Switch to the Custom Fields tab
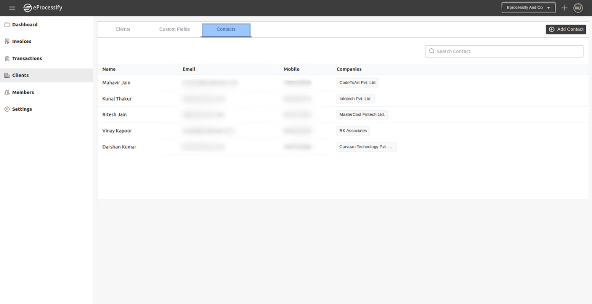Image resolution: width=592 pixels, height=304 pixels. [x=174, y=29]
